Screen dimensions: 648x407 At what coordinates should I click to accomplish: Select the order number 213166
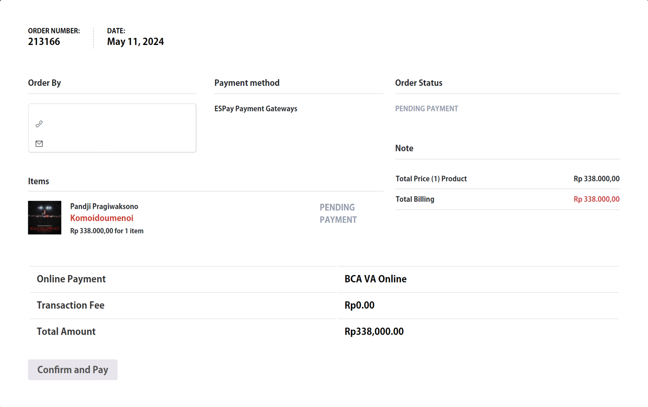tap(44, 41)
